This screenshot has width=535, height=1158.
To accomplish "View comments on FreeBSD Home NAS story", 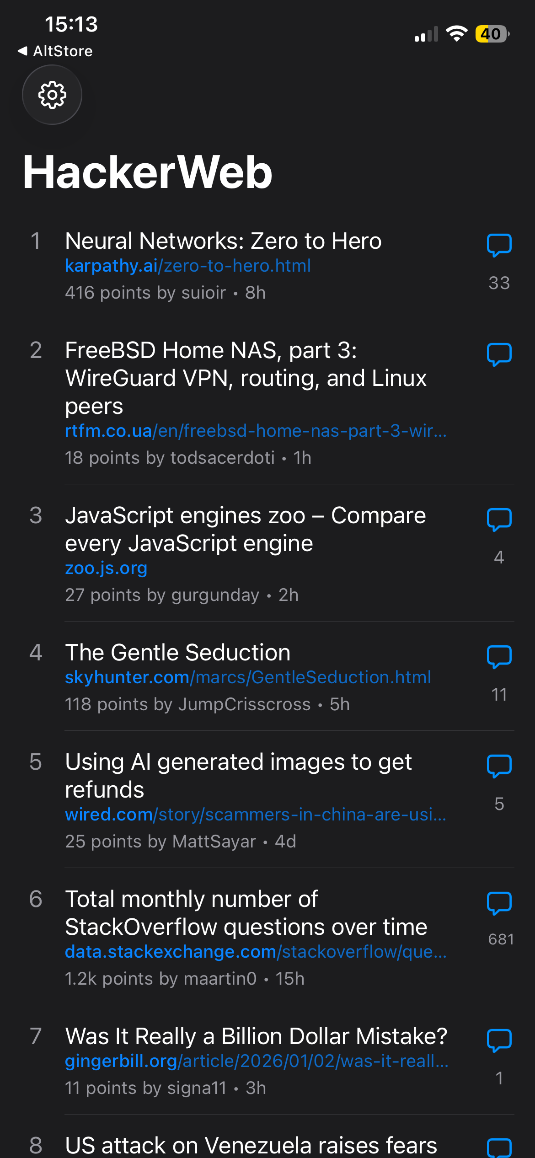I will tap(499, 355).
